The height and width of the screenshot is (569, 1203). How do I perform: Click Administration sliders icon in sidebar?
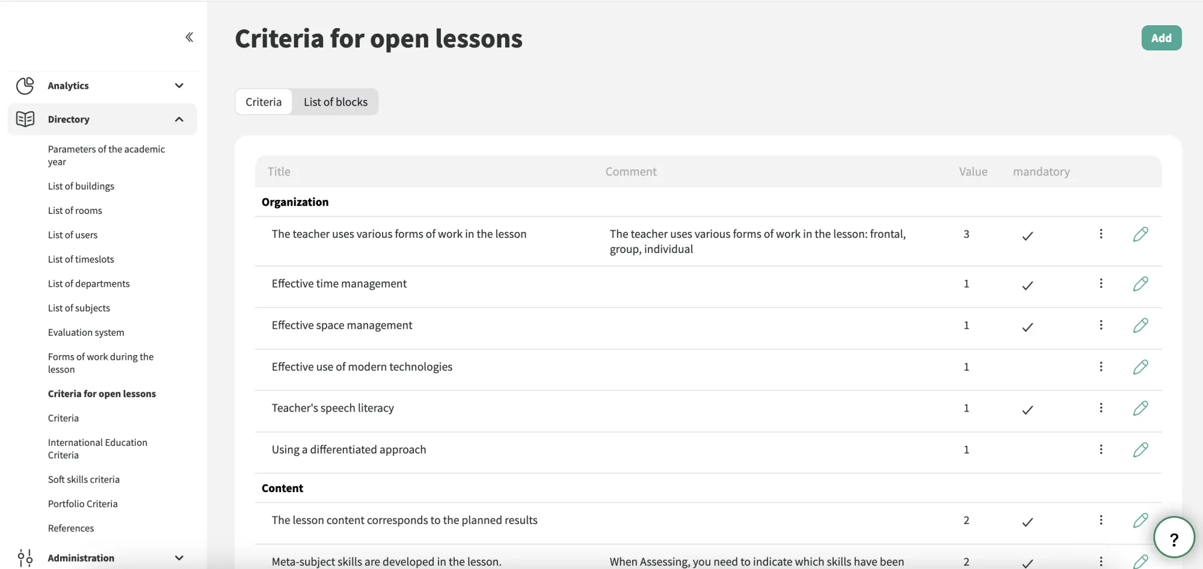point(25,558)
